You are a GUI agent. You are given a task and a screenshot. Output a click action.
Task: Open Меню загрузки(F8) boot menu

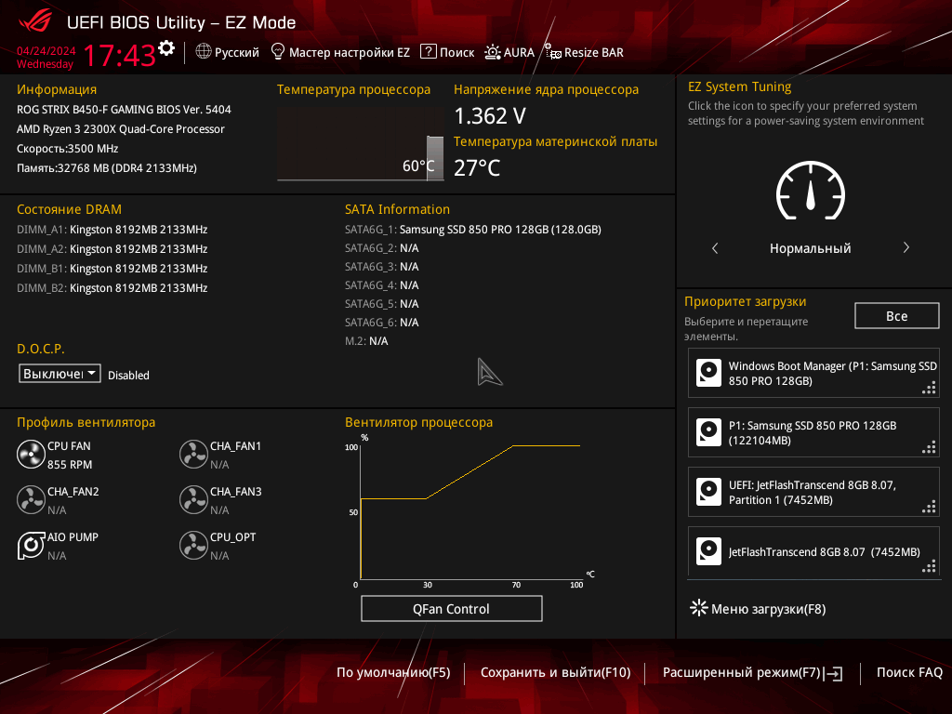(759, 608)
